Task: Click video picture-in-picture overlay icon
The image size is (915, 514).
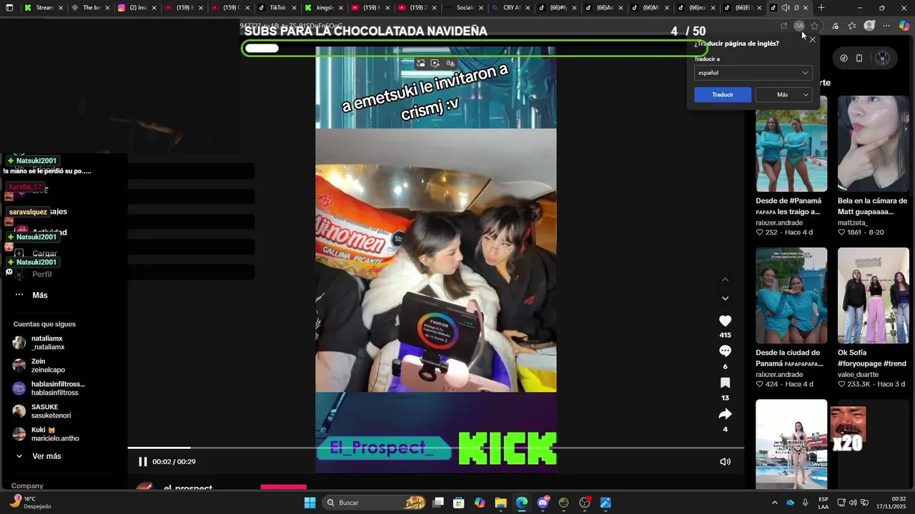Action: pos(420,64)
